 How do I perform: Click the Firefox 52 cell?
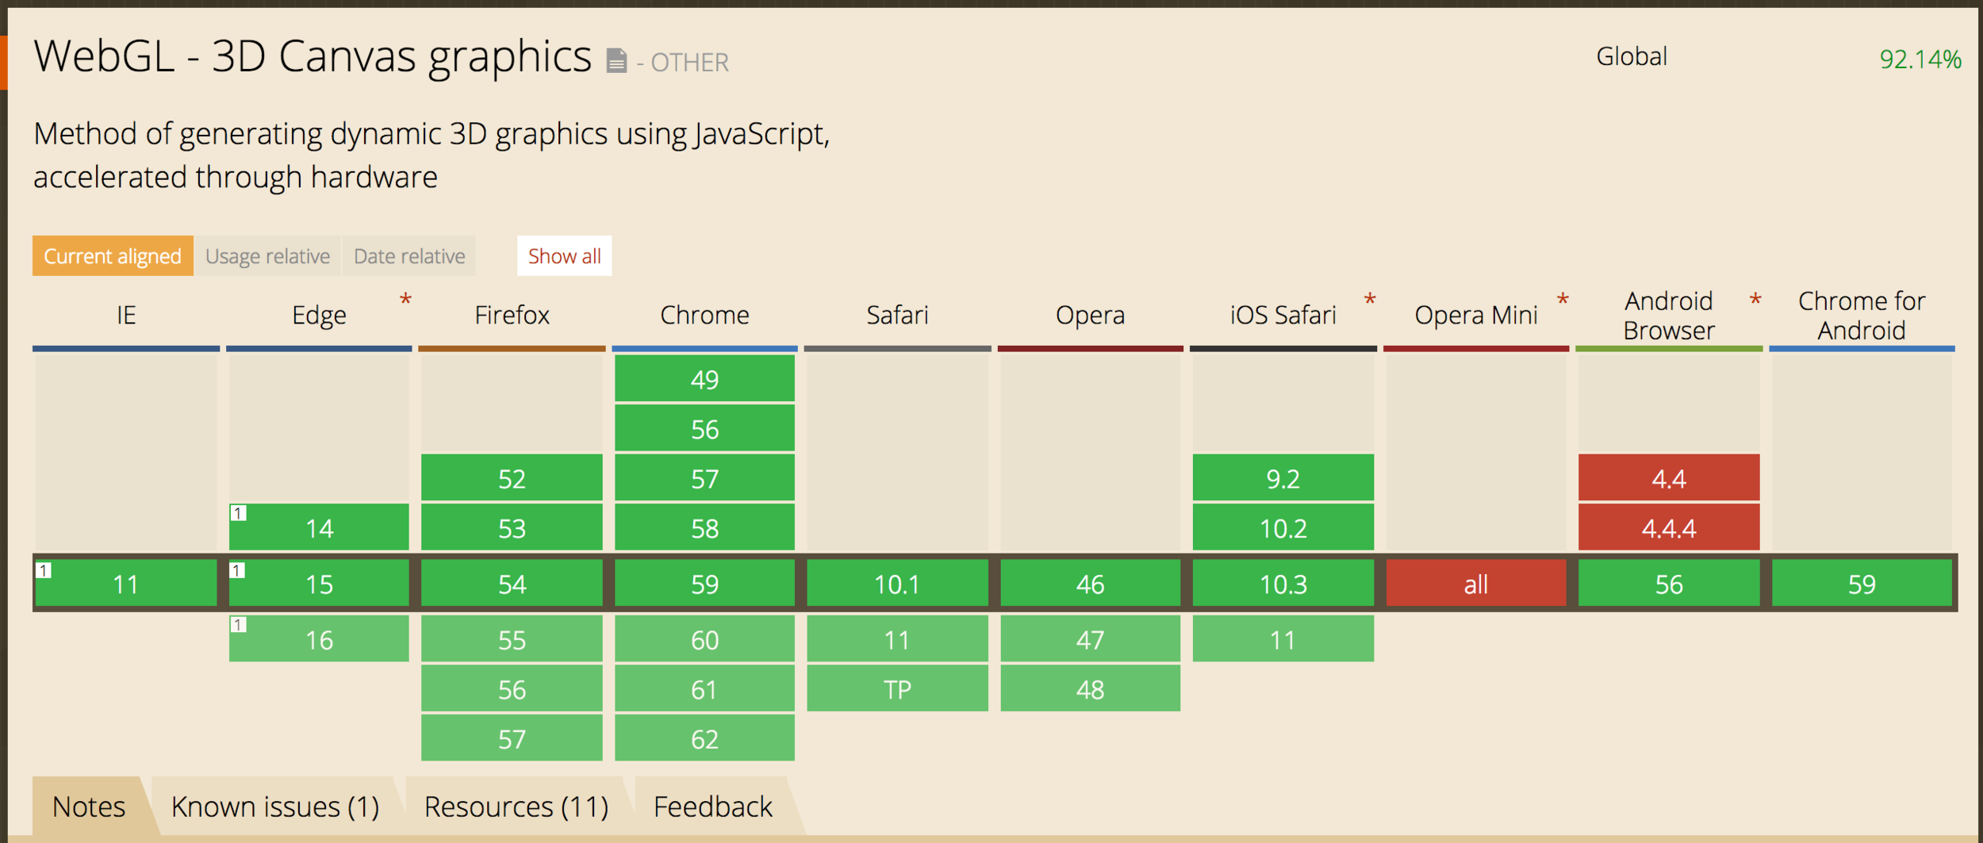[512, 478]
